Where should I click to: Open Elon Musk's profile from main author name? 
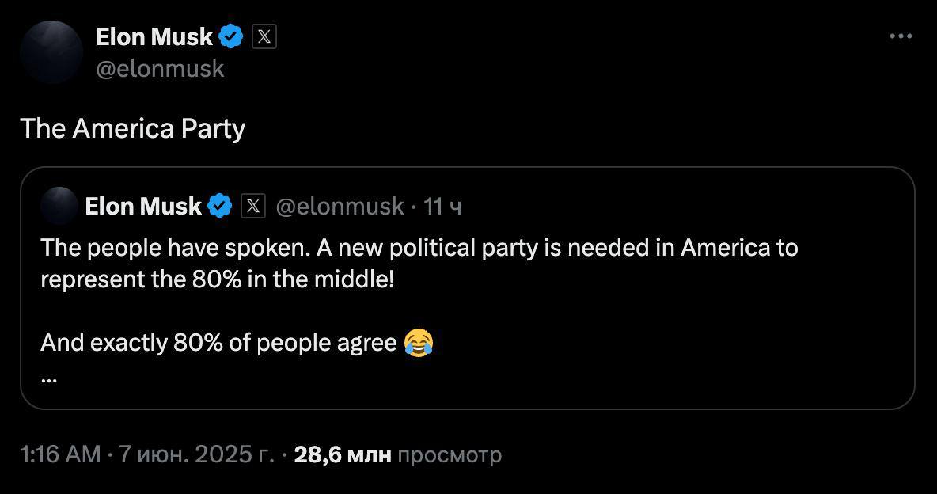154,36
